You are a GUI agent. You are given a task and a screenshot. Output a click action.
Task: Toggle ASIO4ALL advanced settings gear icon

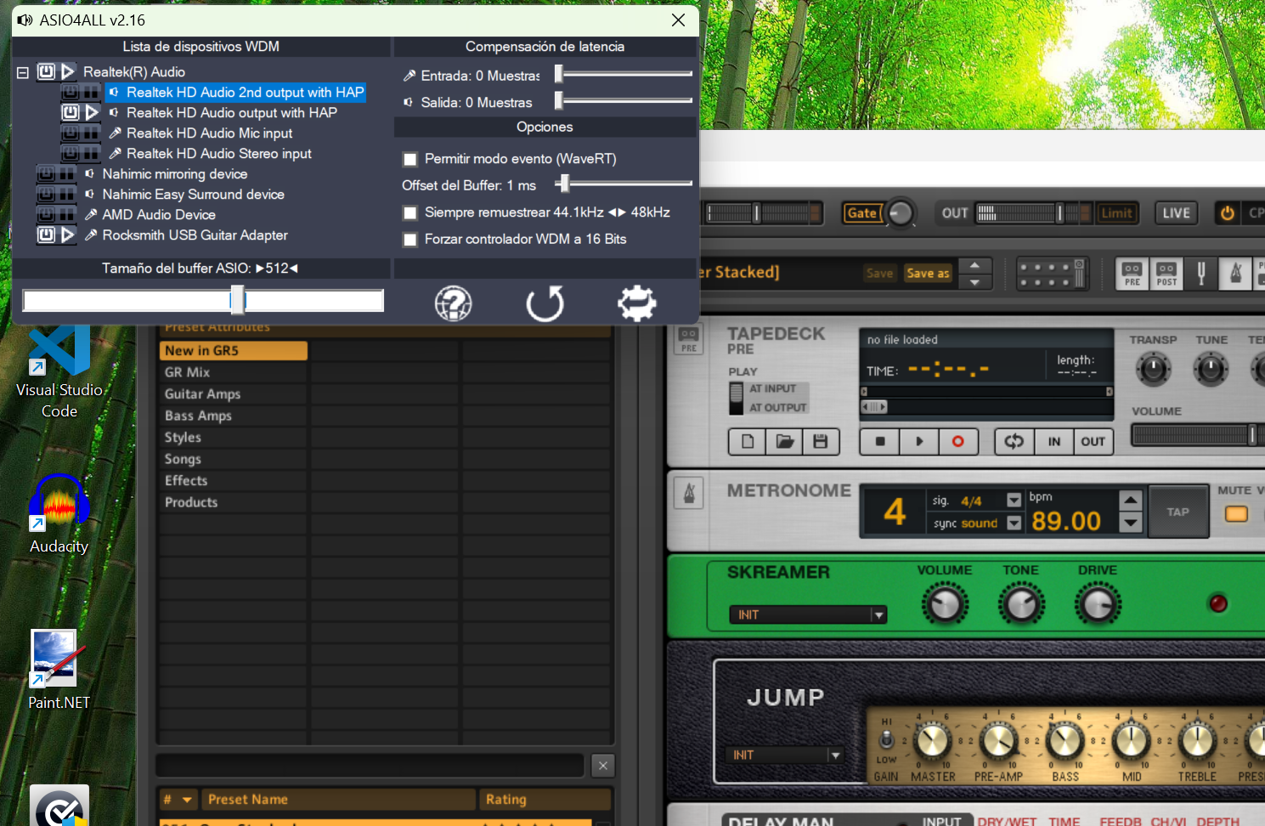pyautogui.click(x=637, y=303)
